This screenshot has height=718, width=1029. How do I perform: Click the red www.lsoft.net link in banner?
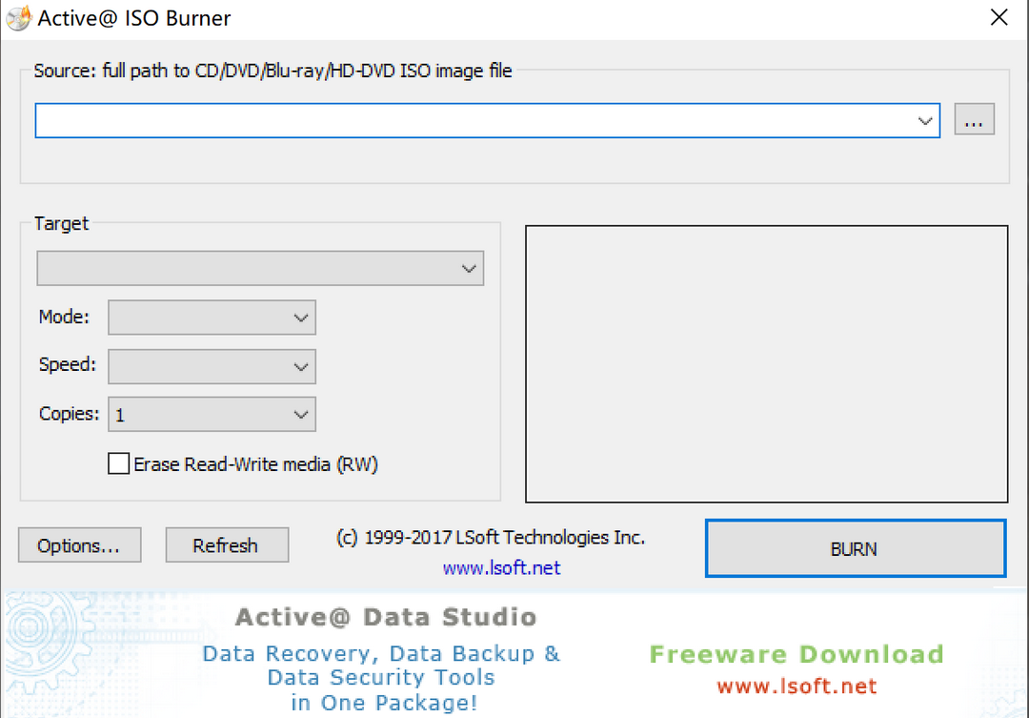pyautogui.click(x=797, y=686)
